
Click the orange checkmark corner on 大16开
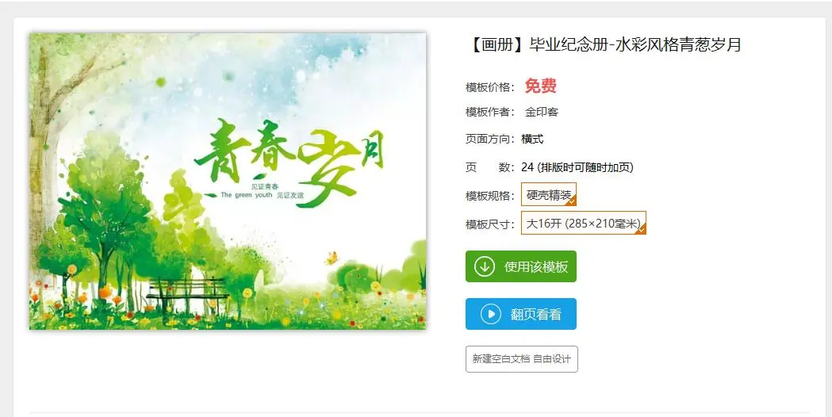(641, 229)
